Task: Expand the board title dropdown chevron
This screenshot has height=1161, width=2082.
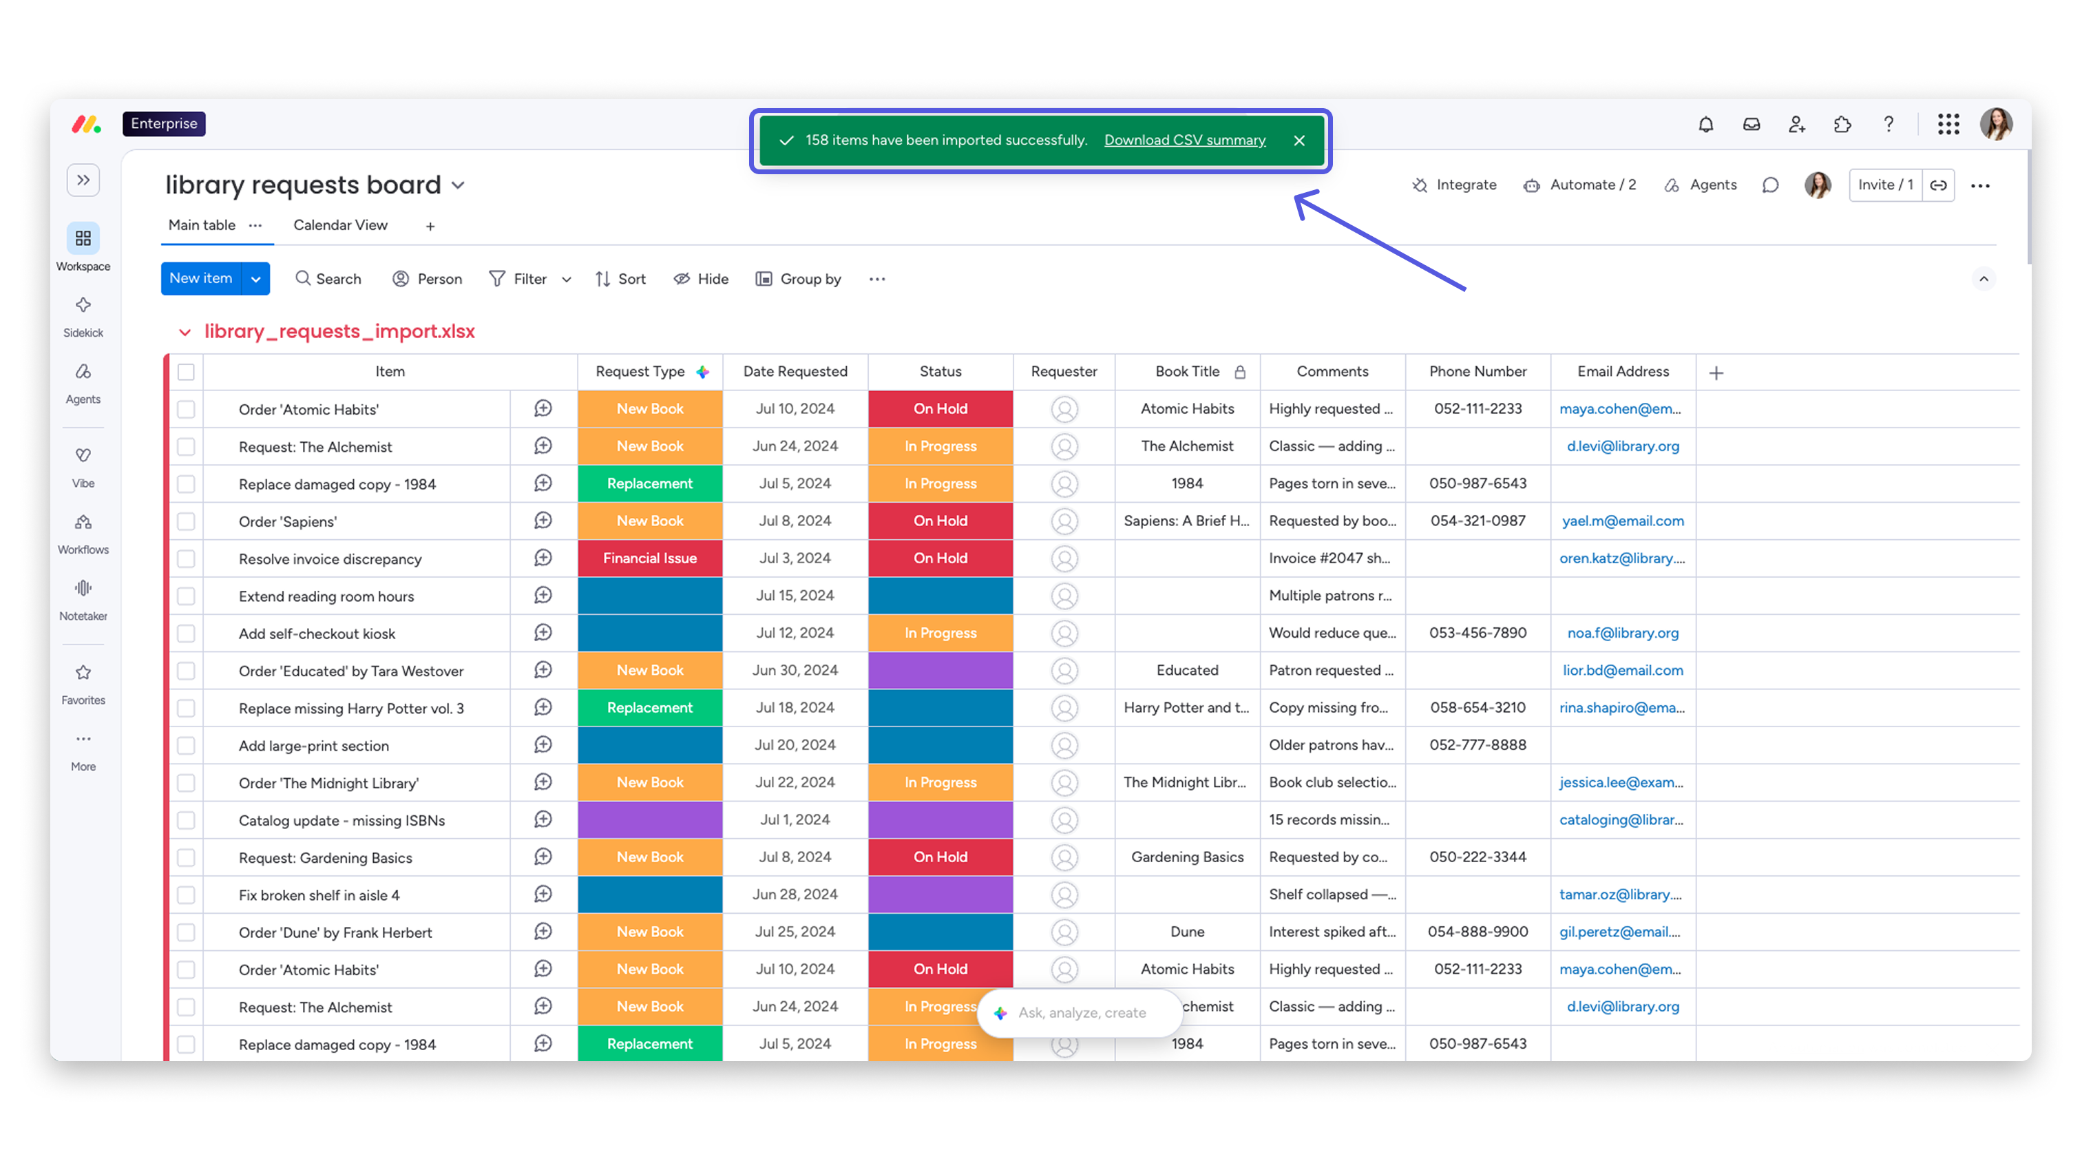Action: tap(459, 185)
